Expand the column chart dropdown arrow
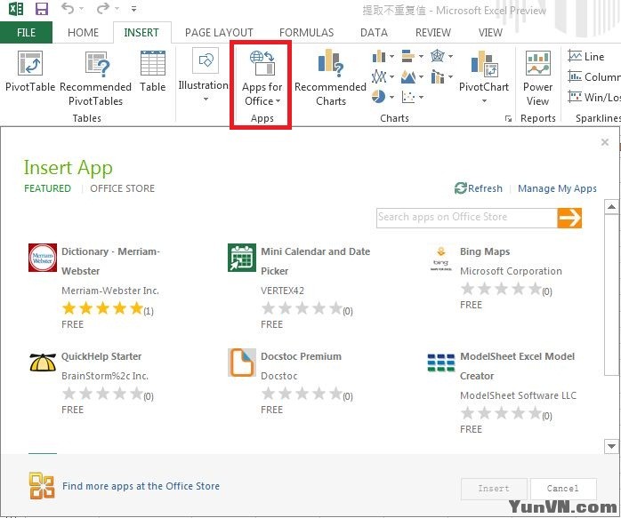The image size is (621, 518). point(391,57)
